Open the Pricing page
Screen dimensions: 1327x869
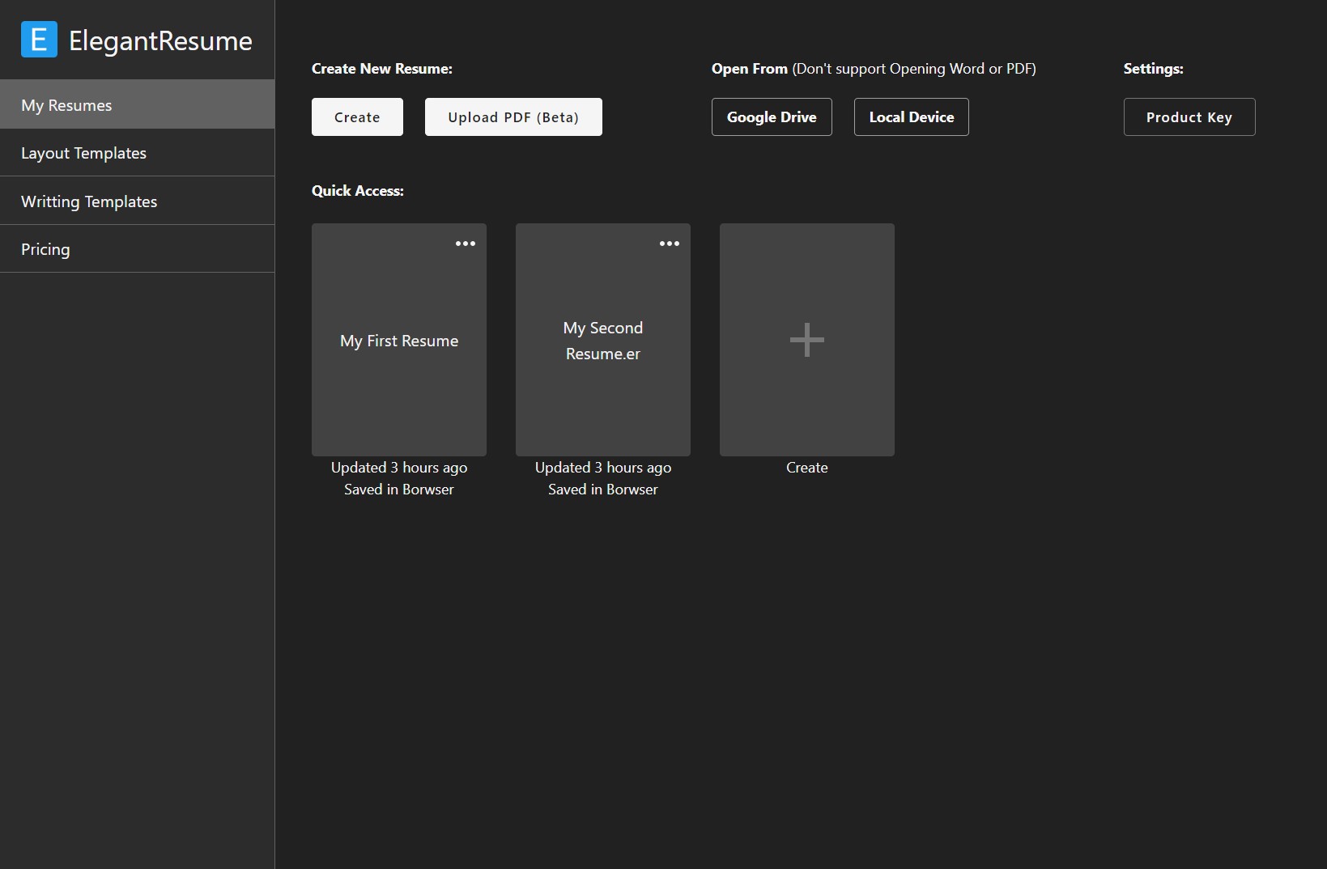137,249
